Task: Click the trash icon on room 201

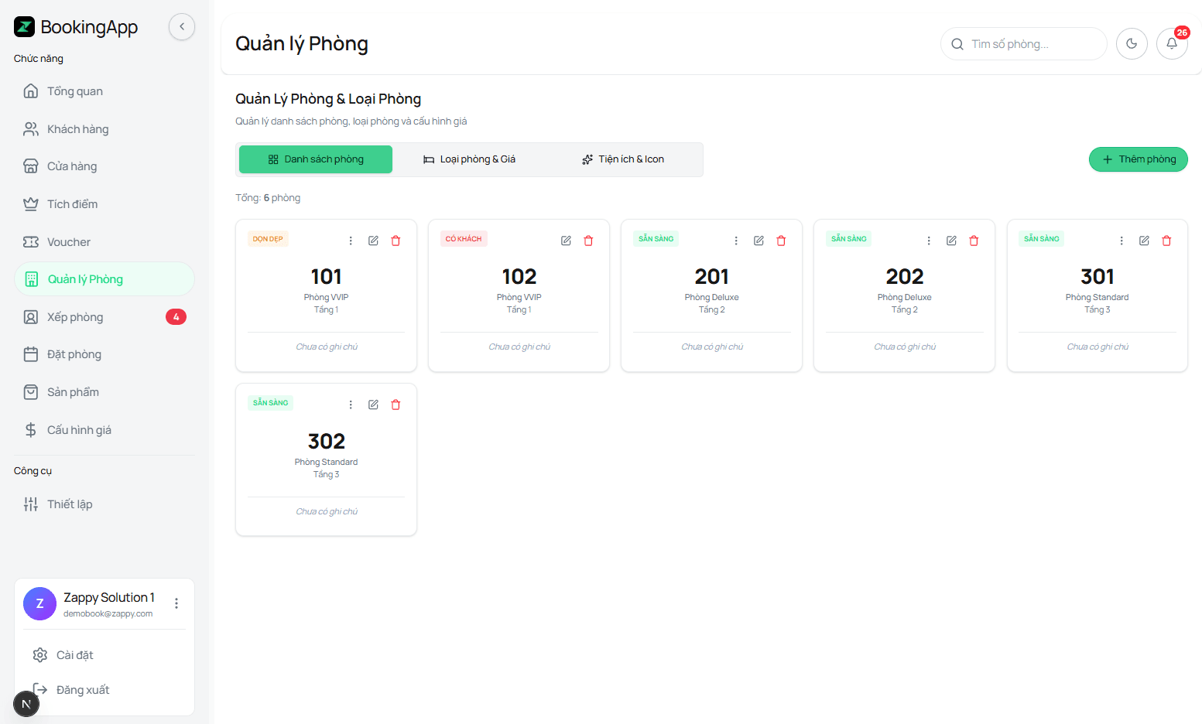Action: (781, 241)
